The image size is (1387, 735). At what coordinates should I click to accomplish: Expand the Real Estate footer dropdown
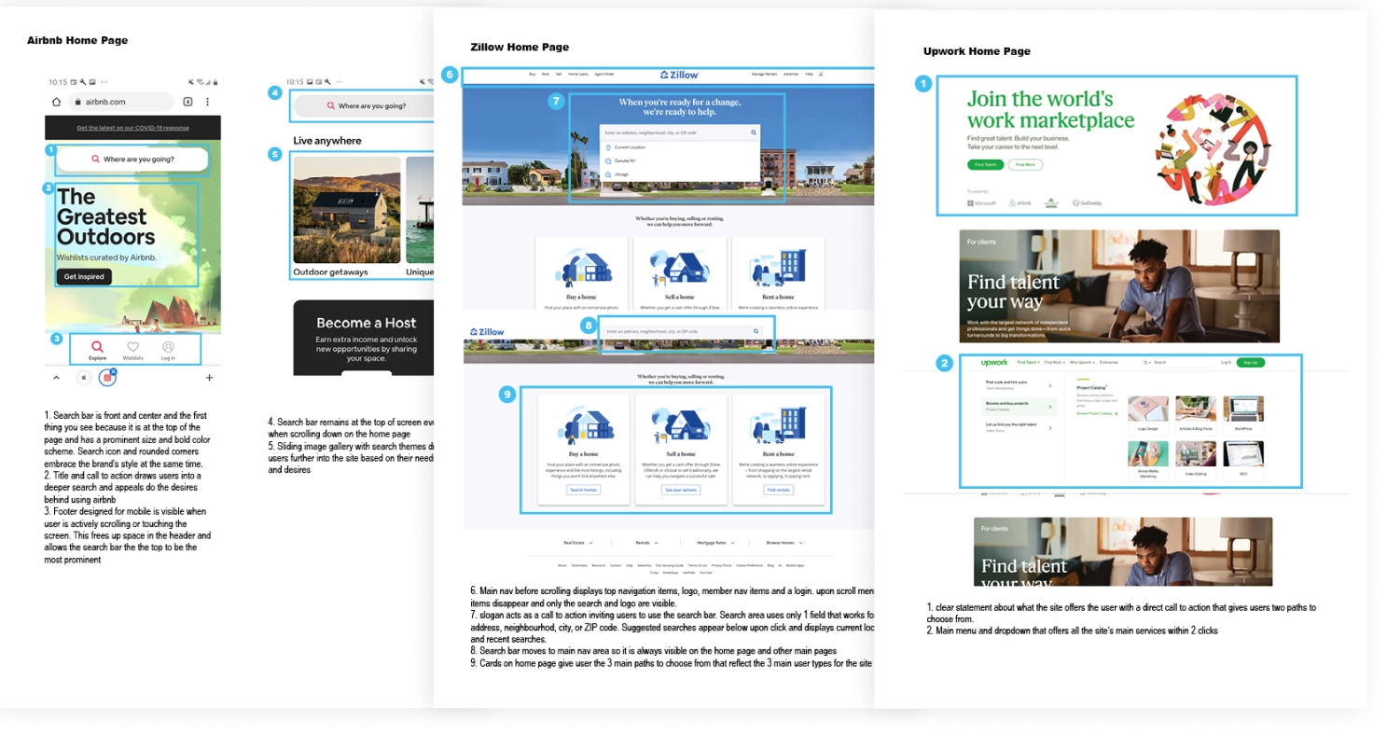[578, 543]
